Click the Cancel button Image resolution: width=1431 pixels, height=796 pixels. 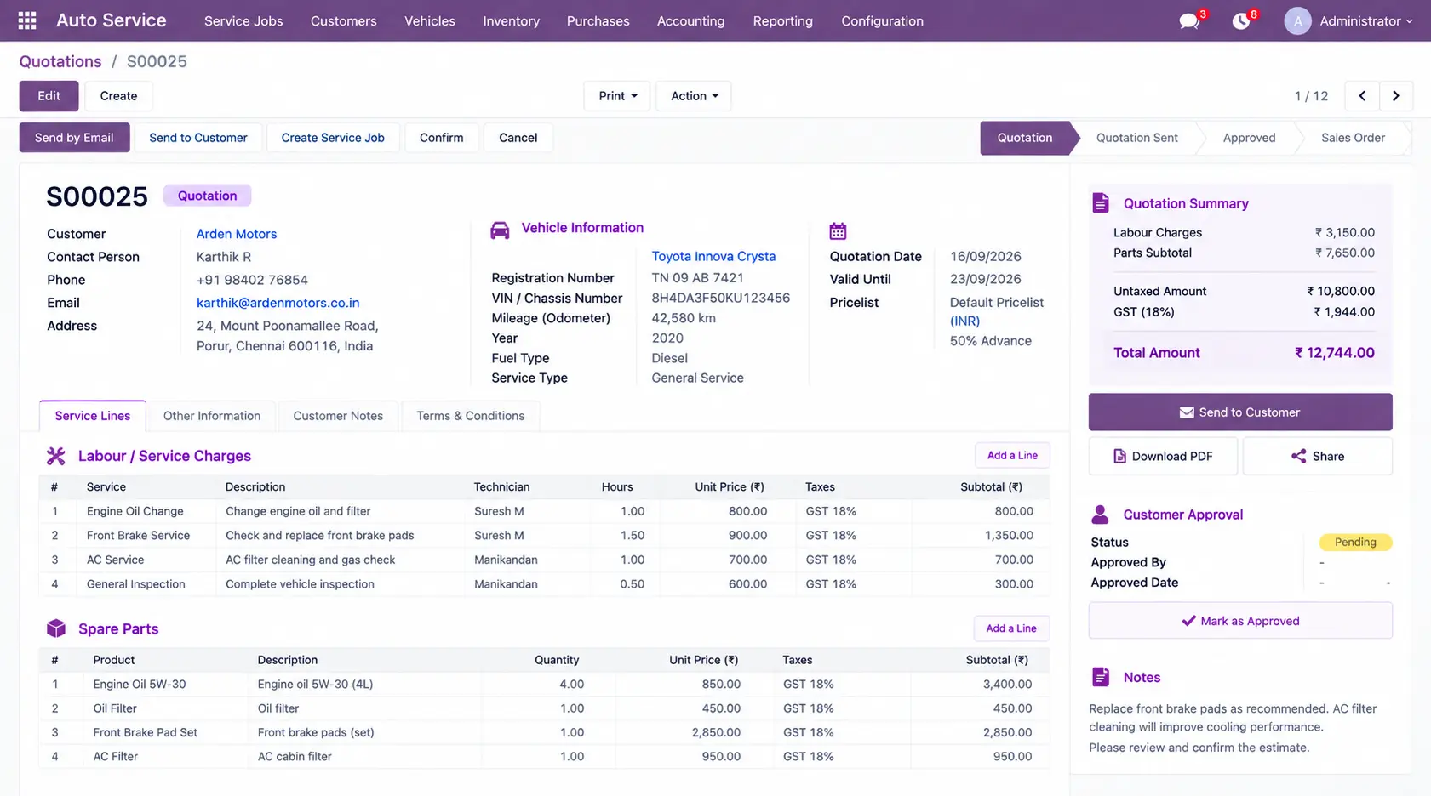click(x=518, y=138)
